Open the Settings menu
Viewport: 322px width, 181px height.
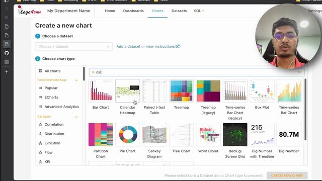pyautogui.click(x=314, y=11)
